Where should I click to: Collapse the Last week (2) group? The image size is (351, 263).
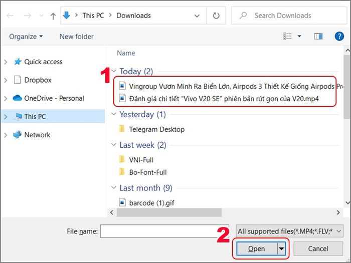[x=114, y=145]
